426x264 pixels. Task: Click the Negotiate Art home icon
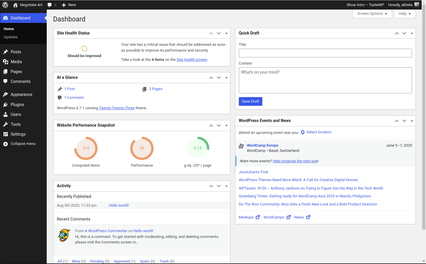point(15,5)
